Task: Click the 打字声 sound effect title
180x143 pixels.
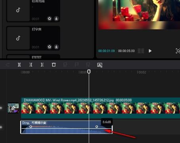Action: tap(36, 29)
